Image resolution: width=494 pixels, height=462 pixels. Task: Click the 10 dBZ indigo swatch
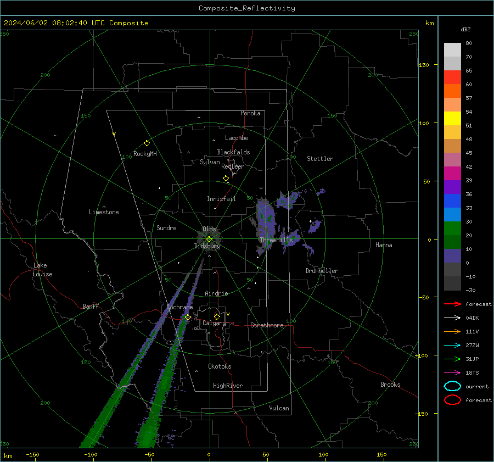pyautogui.click(x=452, y=256)
